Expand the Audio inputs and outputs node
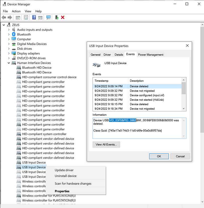Screen dimensions: 204x208 click(9, 30)
